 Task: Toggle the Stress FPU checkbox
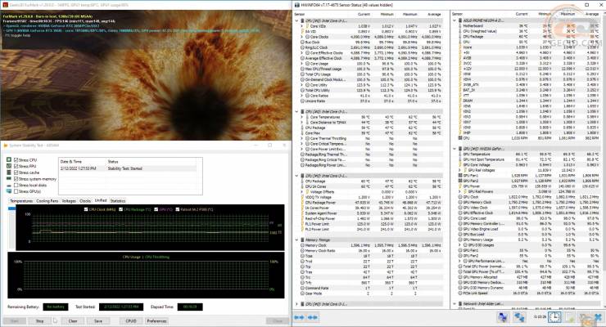(x=16, y=166)
